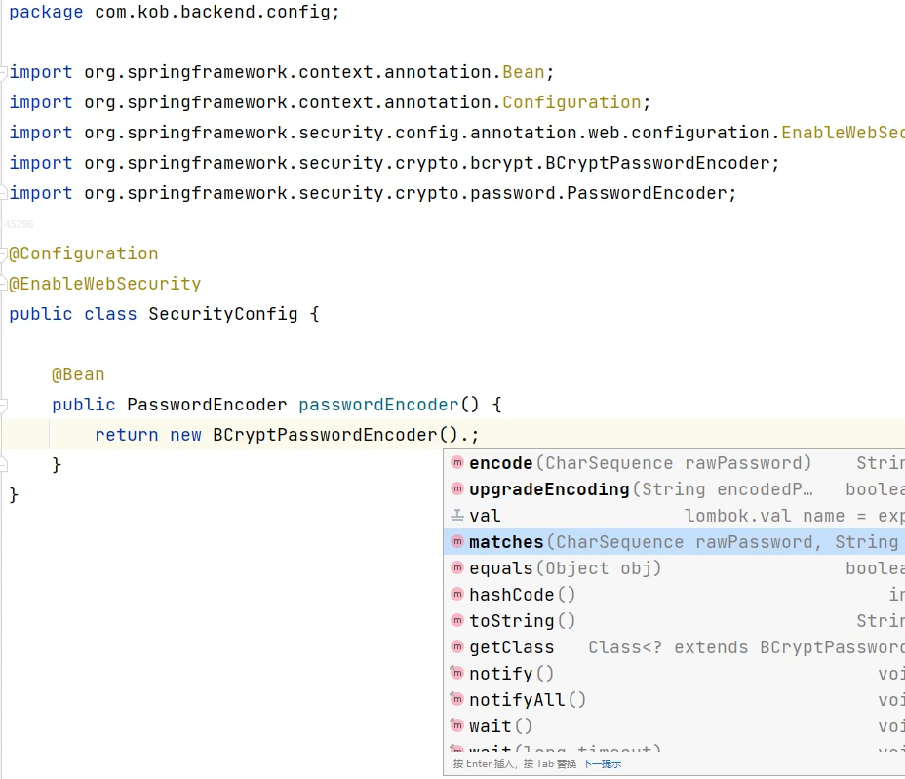Click the return keyword

point(127,435)
